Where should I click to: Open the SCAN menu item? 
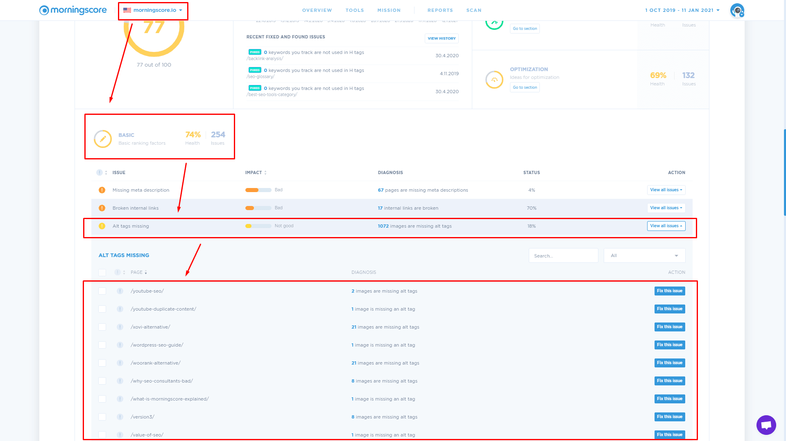(474, 10)
